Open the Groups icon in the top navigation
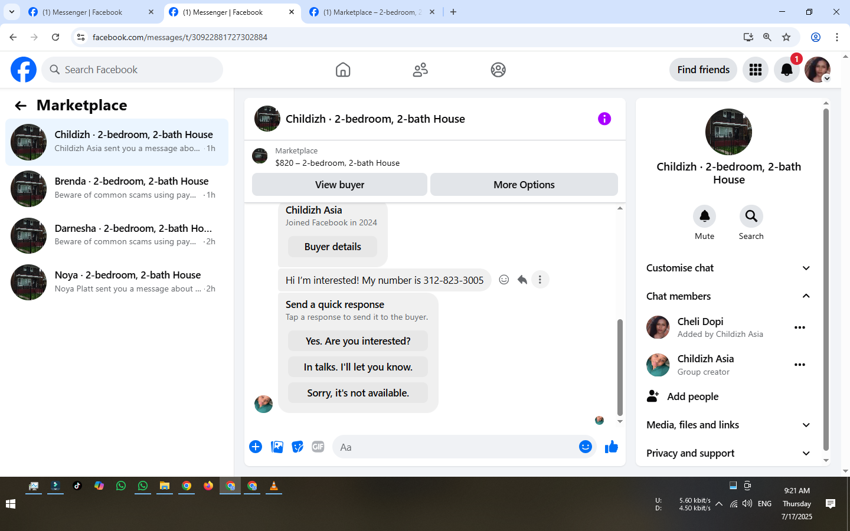The image size is (850, 531). coord(498,70)
